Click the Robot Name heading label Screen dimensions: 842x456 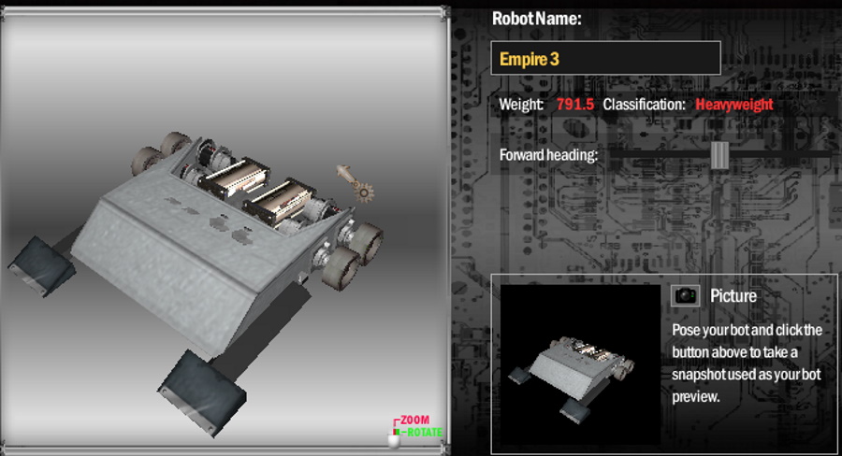(536, 18)
